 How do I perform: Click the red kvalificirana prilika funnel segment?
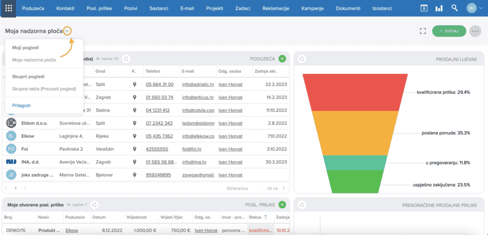coord(355,92)
